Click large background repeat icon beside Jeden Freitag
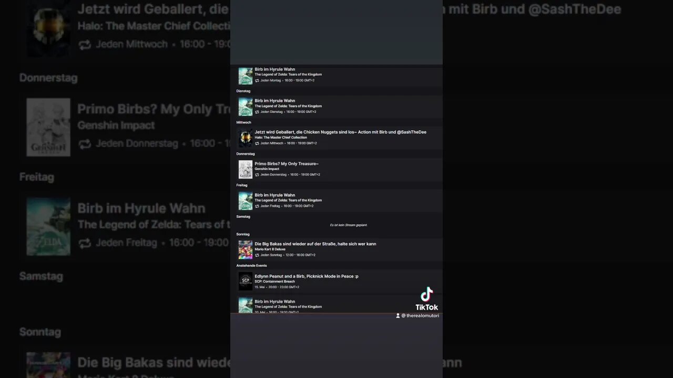 (85, 243)
